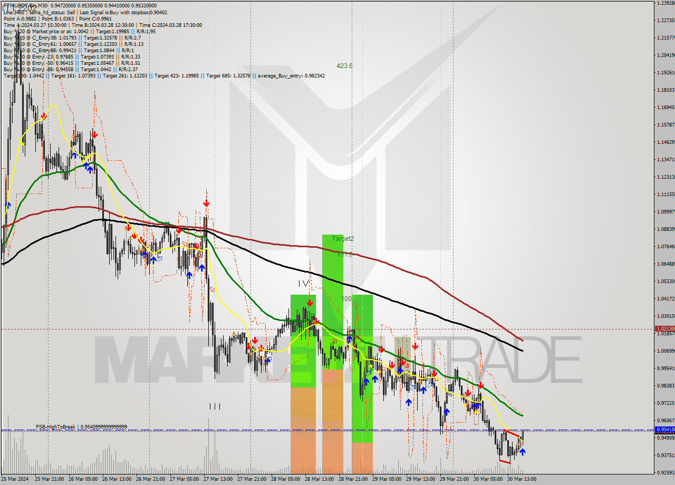Click the 1.05330 price axis label
Viewport: 675px width, 485px height.
[666, 282]
